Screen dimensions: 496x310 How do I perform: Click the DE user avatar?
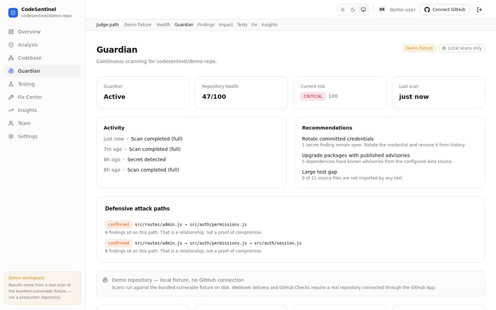pyautogui.click(x=382, y=9)
